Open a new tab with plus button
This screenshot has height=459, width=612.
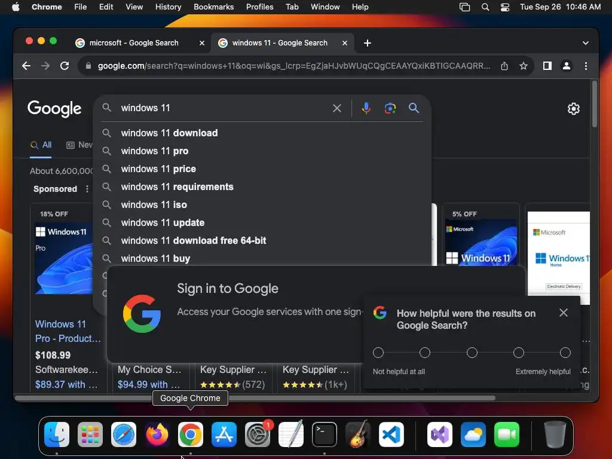point(368,43)
